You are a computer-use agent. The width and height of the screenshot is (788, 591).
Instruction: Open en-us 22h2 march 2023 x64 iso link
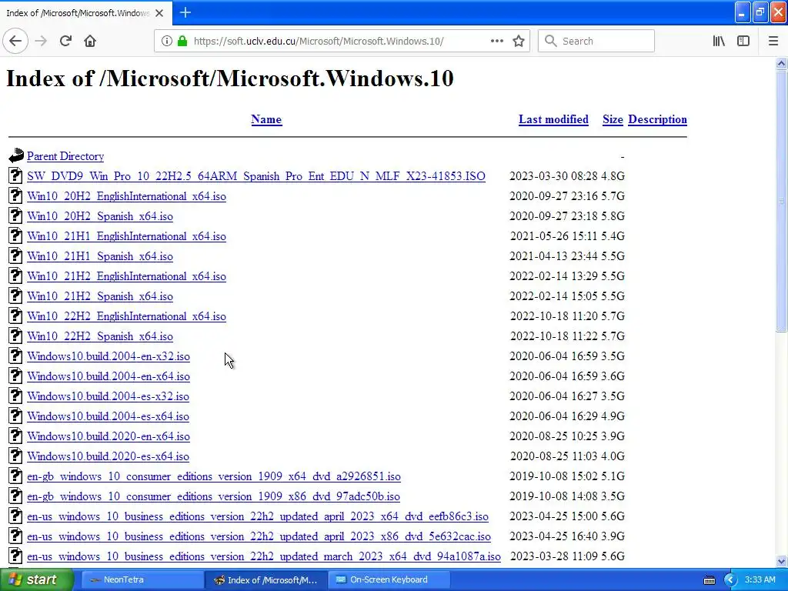pos(264,556)
